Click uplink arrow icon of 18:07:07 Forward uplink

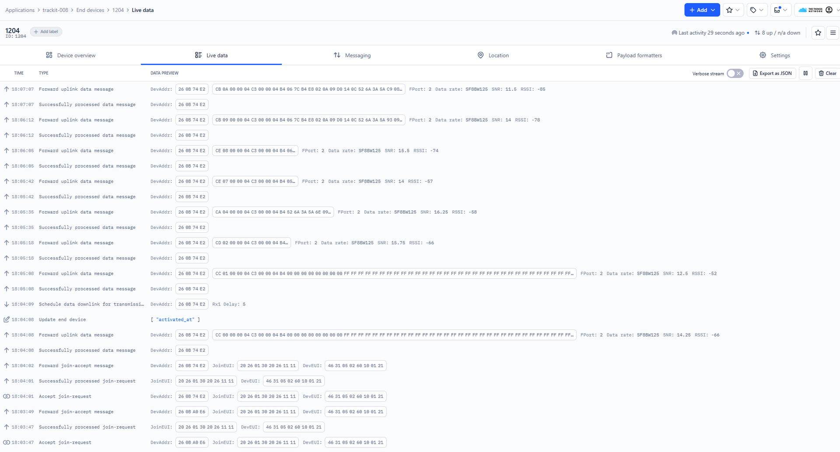coord(7,89)
